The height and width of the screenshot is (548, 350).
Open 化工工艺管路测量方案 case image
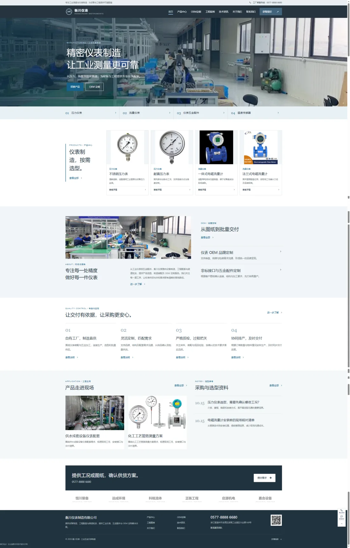coord(157,413)
